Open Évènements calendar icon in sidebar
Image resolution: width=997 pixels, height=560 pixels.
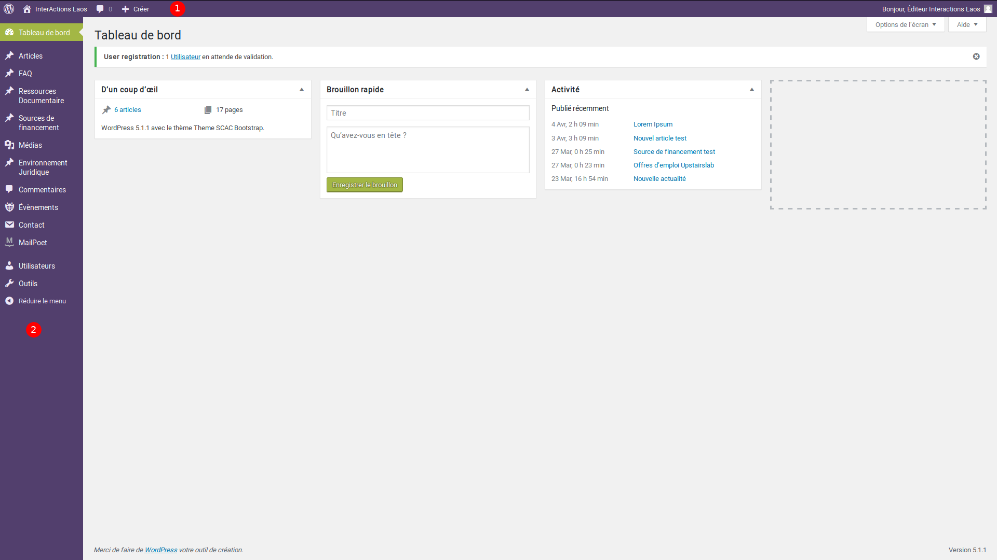click(9, 207)
